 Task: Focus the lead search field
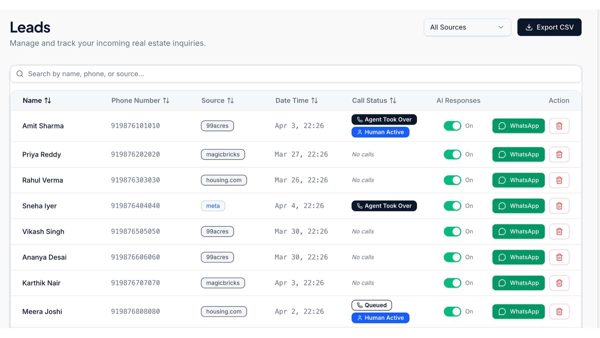296,74
